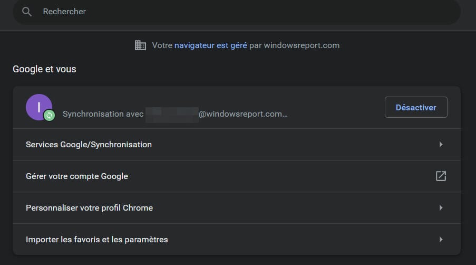Viewport: 476px width, 265px height.
Task: Click the blurred account email name
Action: click(172, 114)
